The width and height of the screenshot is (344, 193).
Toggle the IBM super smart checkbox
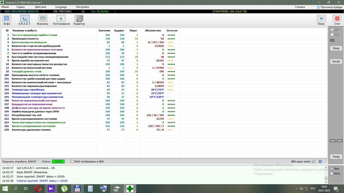point(313,161)
